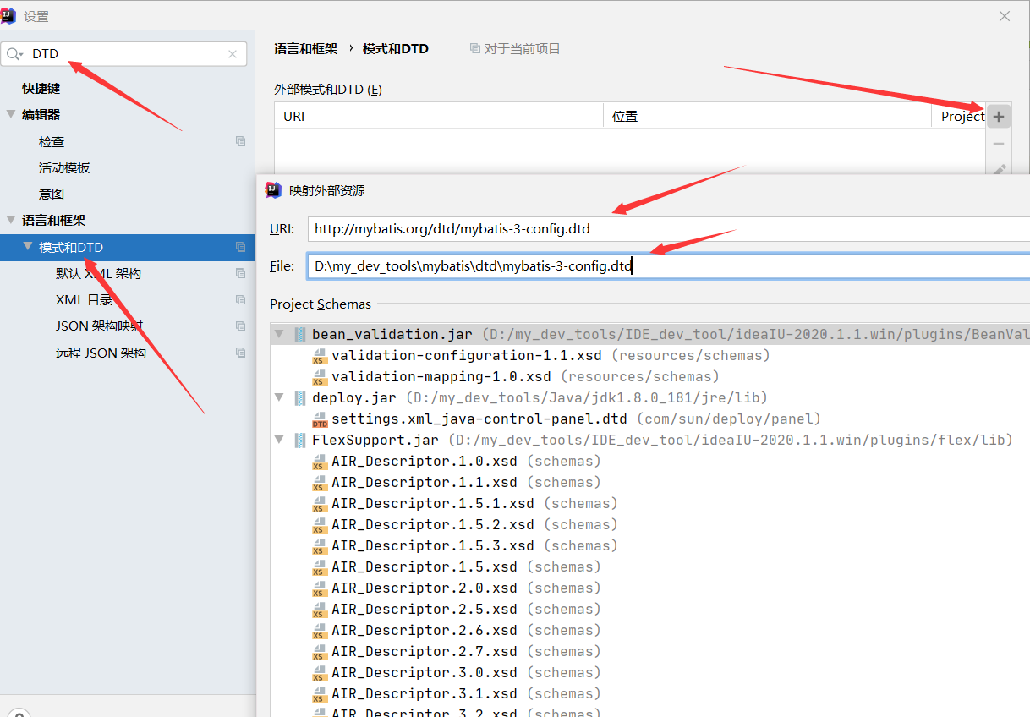The image size is (1030, 717).
Task: Open the 检查 settings page
Action: [52, 141]
